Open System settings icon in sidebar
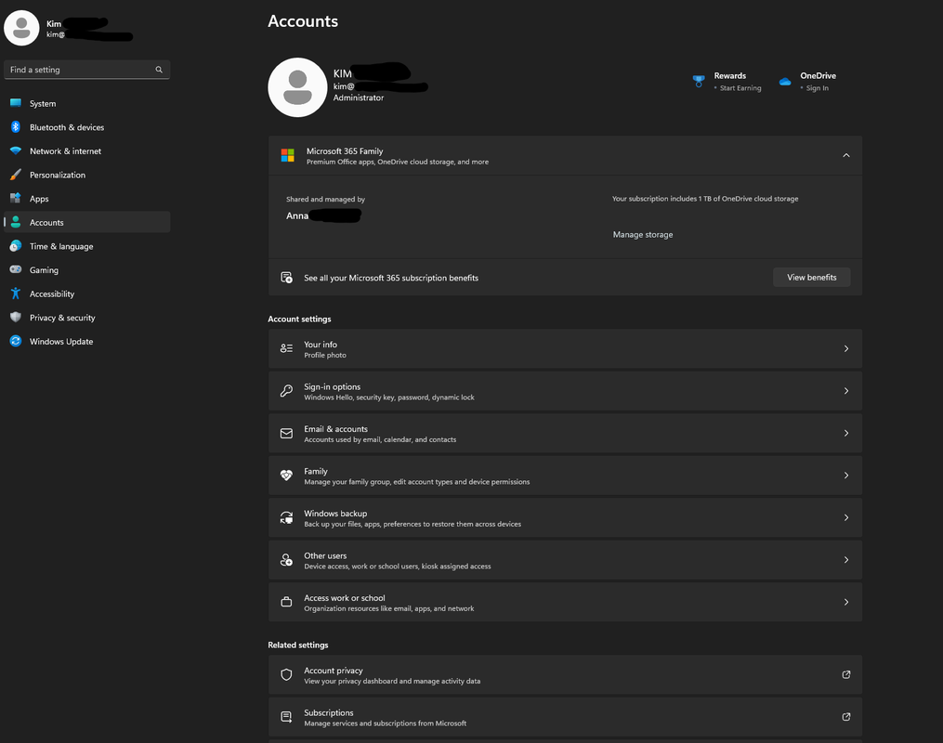Image resolution: width=943 pixels, height=743 pixels. (16, 103)
